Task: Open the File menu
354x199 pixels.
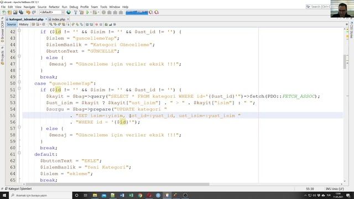Action: coord(3,7)
